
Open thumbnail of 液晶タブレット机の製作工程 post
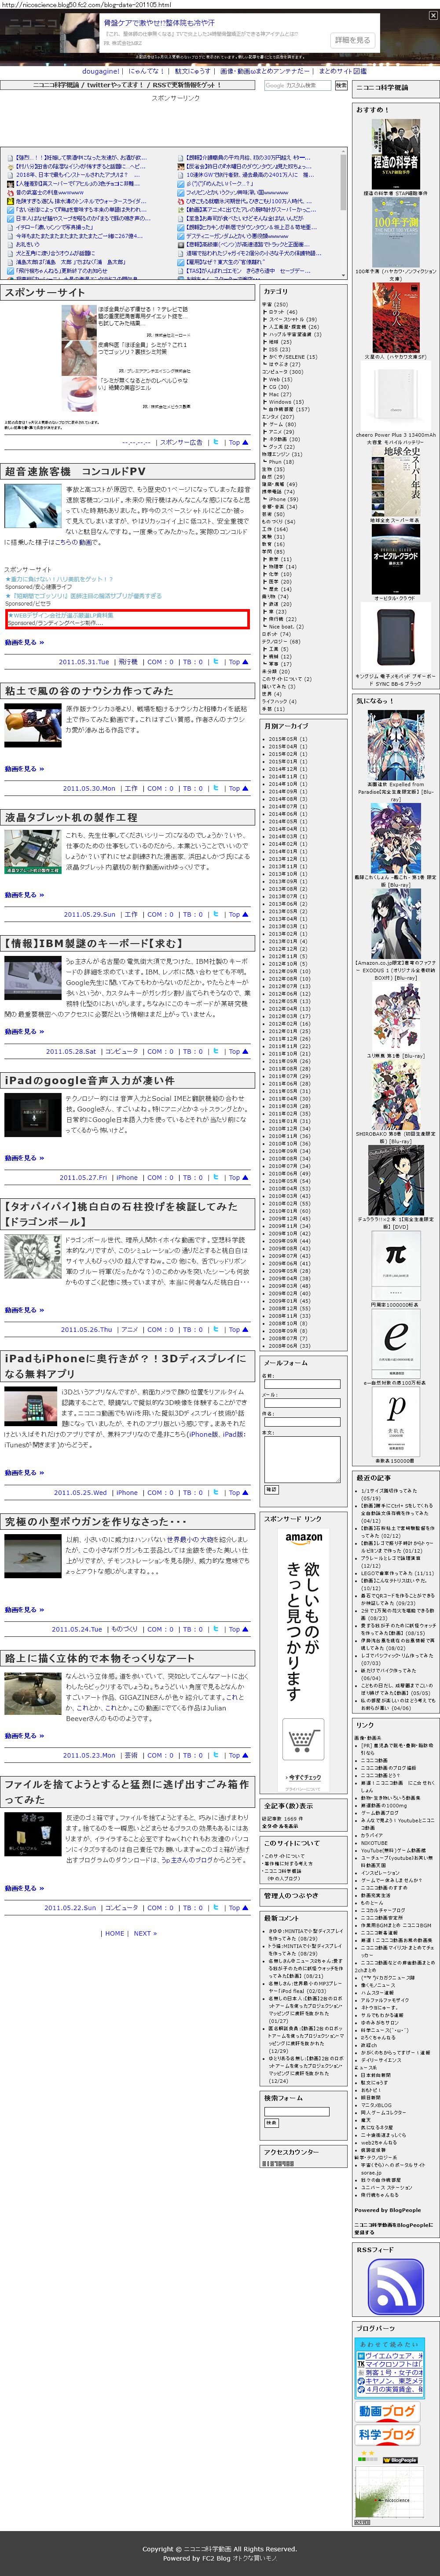tap(33, 853)
